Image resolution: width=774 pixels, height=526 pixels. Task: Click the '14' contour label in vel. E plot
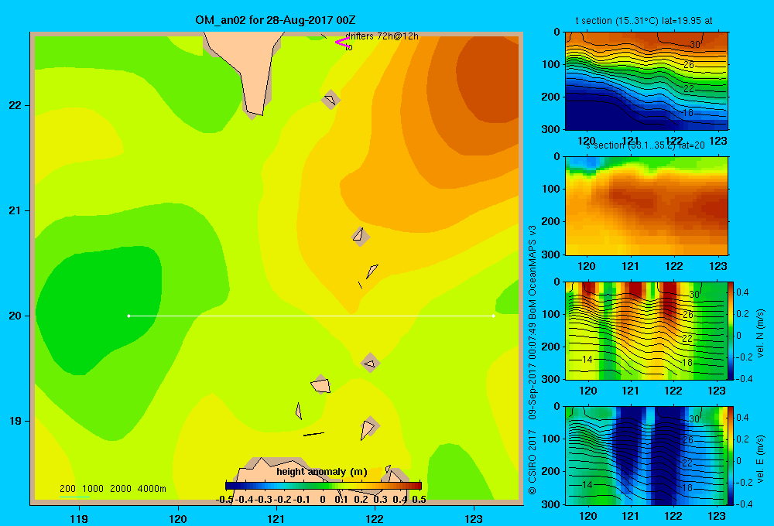pos(587,484)
